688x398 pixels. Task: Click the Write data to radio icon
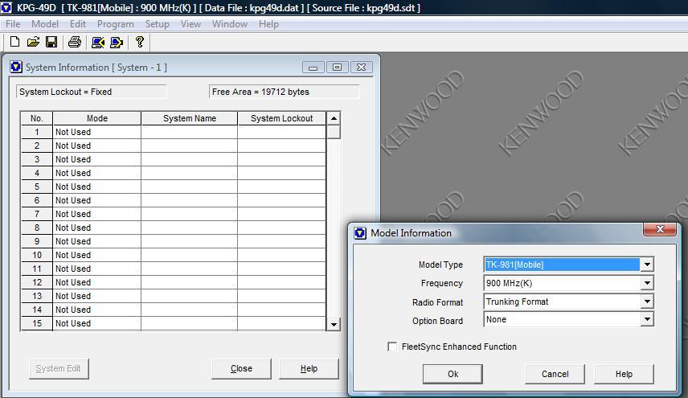pos(117,42)
